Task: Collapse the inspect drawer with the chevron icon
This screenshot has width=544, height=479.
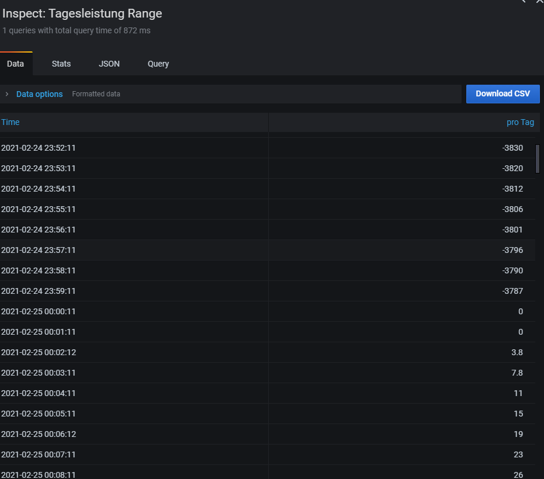Action: [523, 2]
